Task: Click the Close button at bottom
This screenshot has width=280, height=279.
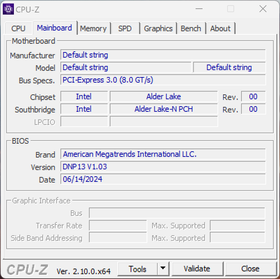Action: (250, 269)
